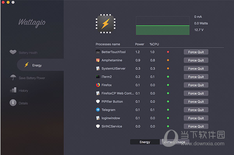This screenshot has width=234, height=155.
Task: Click the yellow minimize window button
Action: pyautogui.click(x=8, y=2)
